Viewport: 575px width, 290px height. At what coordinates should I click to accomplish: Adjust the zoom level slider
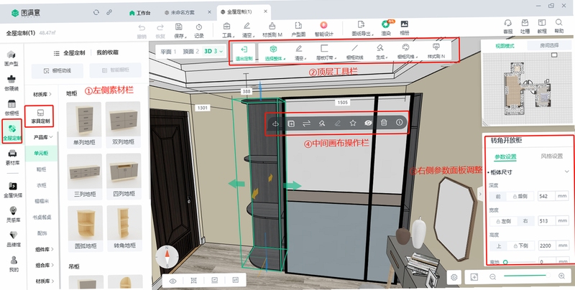527,276
